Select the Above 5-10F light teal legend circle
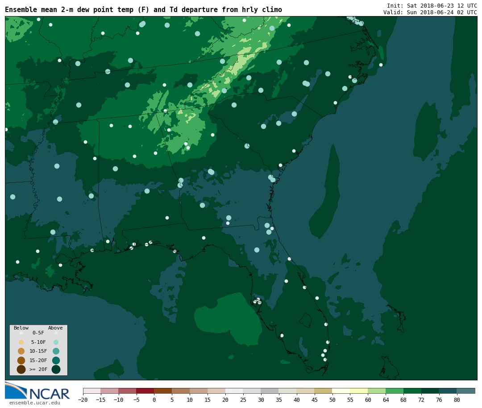Viewport: 482px width, 408px height. point(56,342)
